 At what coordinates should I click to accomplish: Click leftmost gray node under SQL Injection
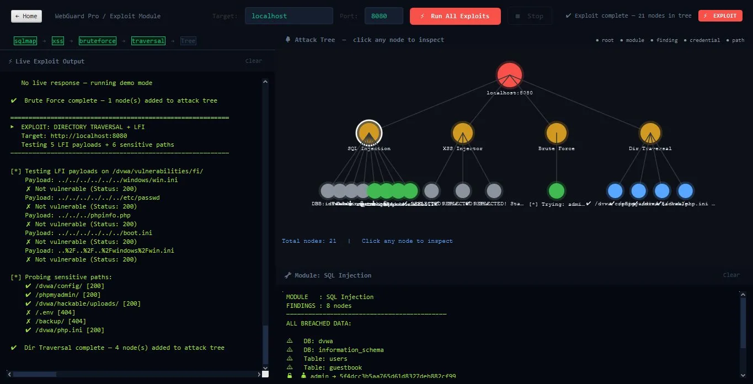pyautogui.click(x=328, y=191)
